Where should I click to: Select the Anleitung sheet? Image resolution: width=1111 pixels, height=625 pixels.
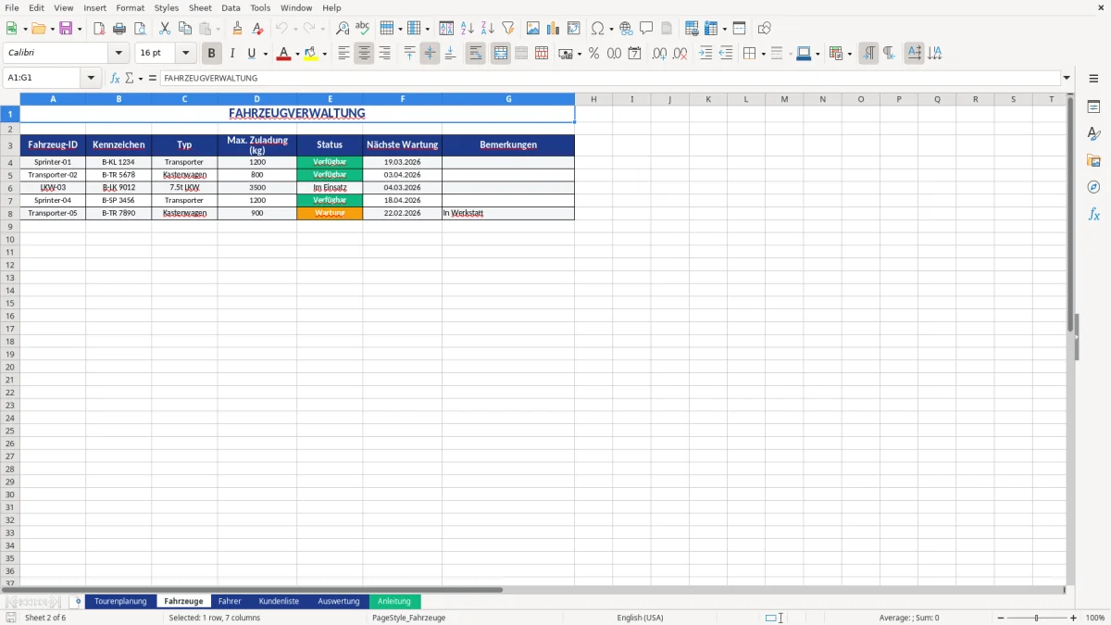394,601
